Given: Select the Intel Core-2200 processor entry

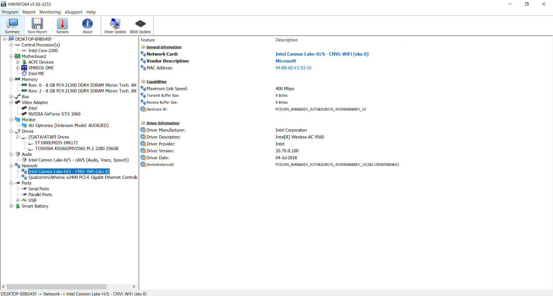Looking at the screenshot, I should [43, 51].
